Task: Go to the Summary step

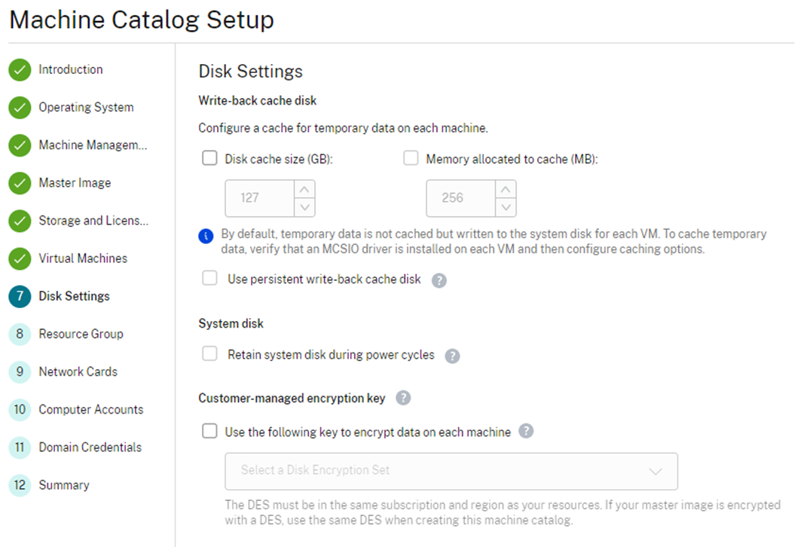Action: coord(64,485)
